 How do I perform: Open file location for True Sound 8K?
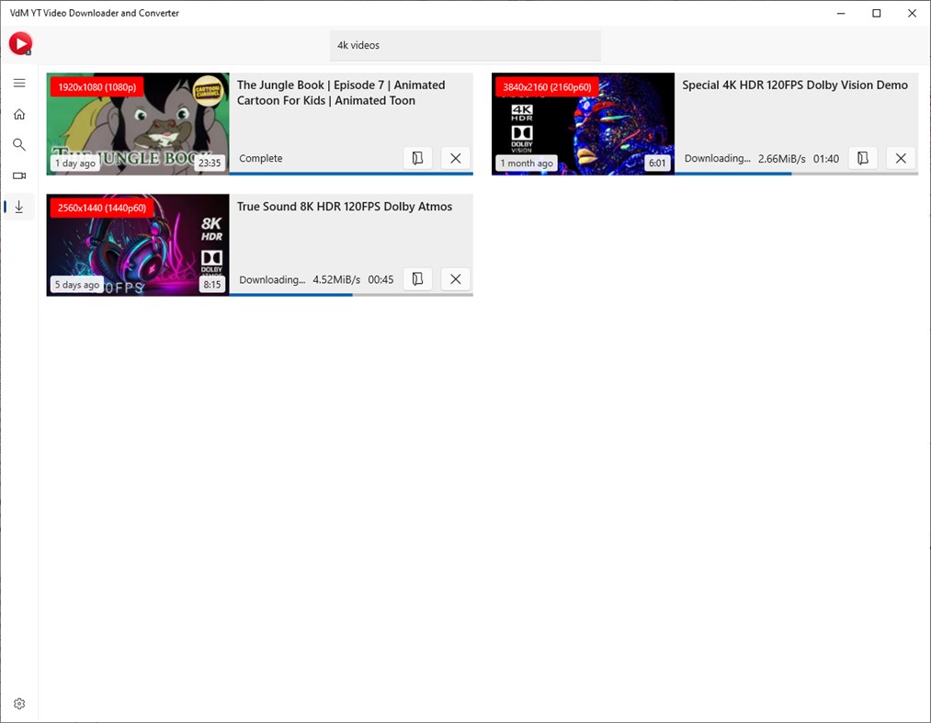pyautogui.click(x=417, y=279)
